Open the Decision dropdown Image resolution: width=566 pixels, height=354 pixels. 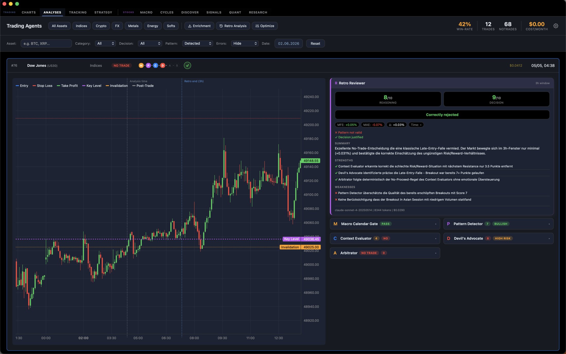tap(150, 44)
